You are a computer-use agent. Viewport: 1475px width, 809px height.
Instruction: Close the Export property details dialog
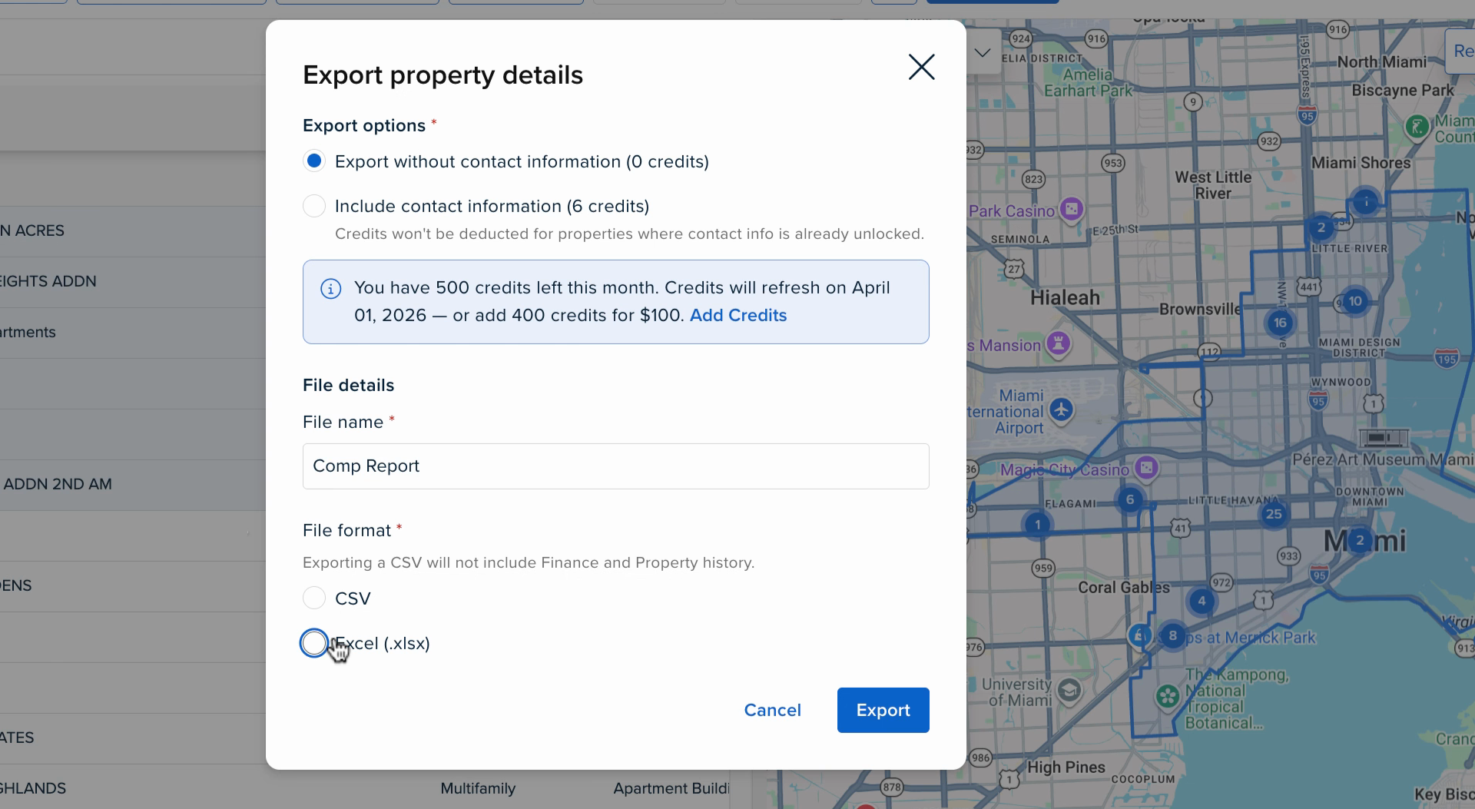(x=921, y=68)
